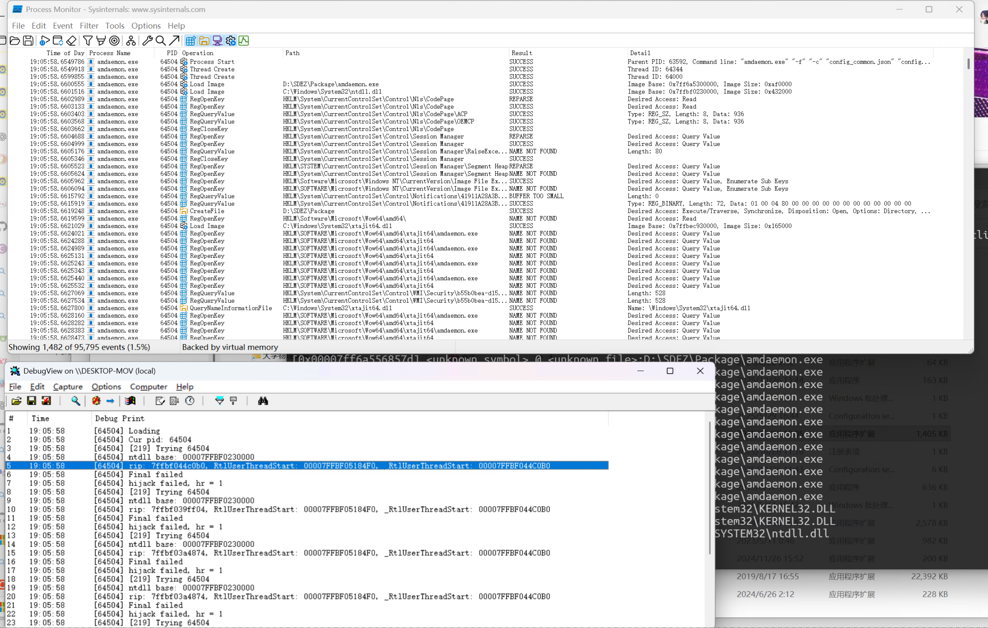This screenshot has width=988, height=628.
Task: Show the process tree in Process Monitor
Action: coord(131,41)
